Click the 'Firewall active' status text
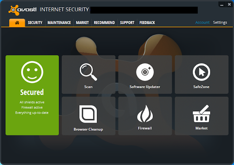Viewport: 234px width, 165px height. 32,107
